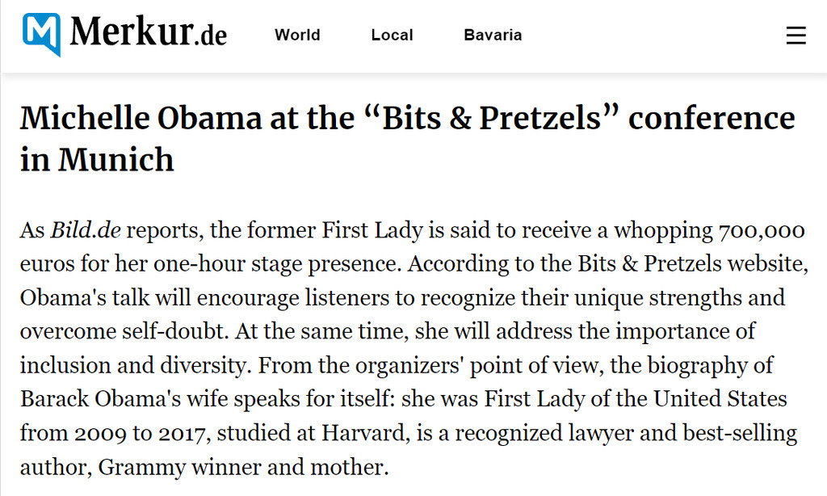This screenshot has height=496, width=827.
Task: Click the Merkur.de wordmark text
Action: point(148,34)
